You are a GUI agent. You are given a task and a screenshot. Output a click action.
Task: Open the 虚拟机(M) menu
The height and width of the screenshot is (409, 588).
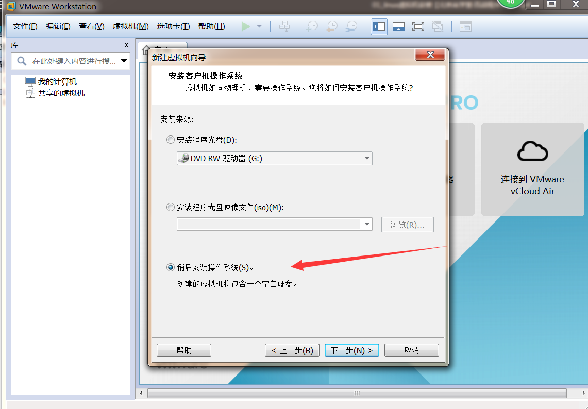point(130,26)
